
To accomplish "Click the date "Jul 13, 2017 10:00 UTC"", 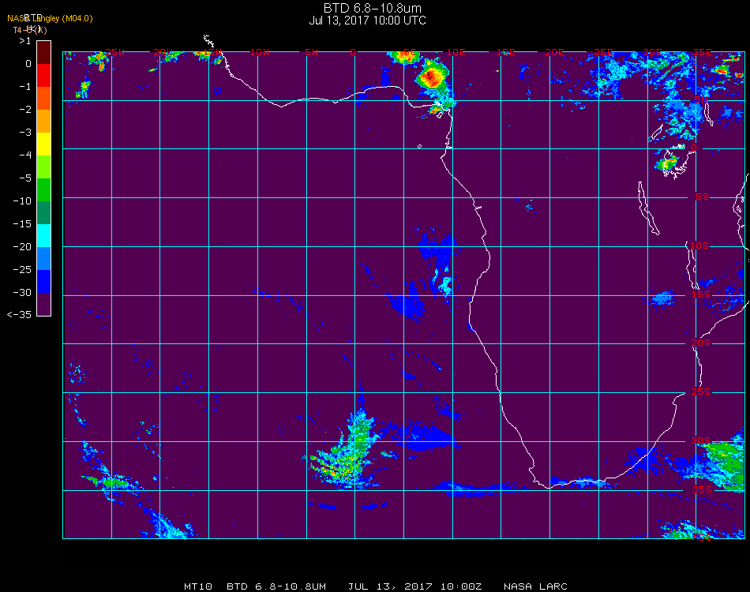I will click(x=367, y=21).
